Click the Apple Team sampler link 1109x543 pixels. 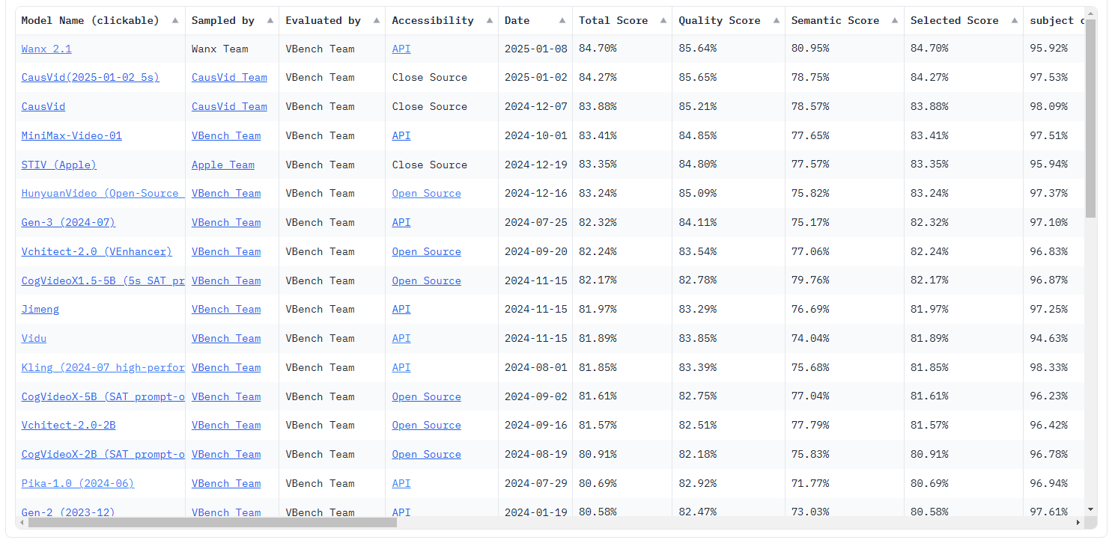[223, 165]
